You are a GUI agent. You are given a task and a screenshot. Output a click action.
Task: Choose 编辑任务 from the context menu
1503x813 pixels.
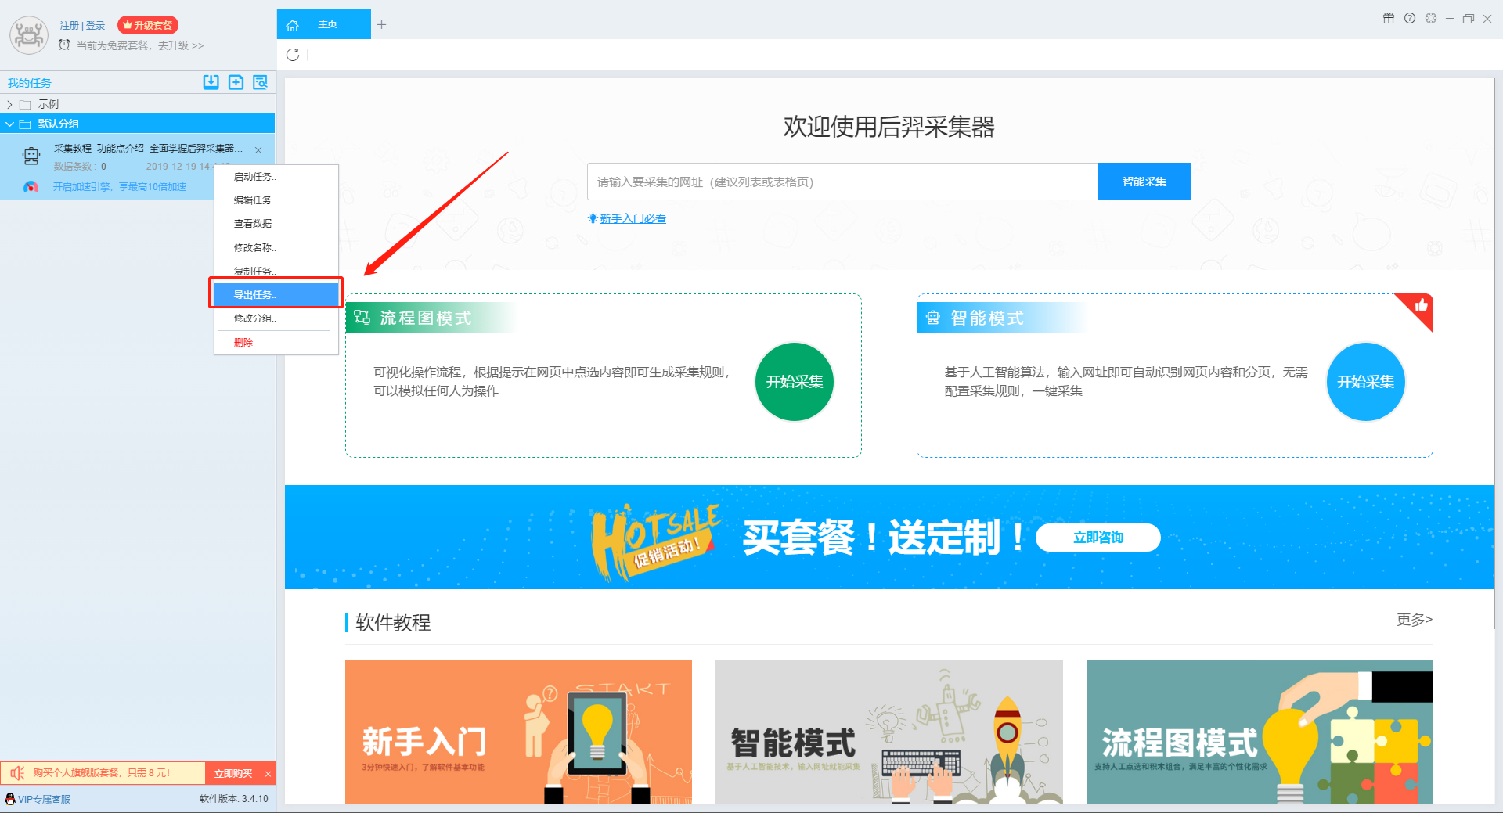pos(276,200)
